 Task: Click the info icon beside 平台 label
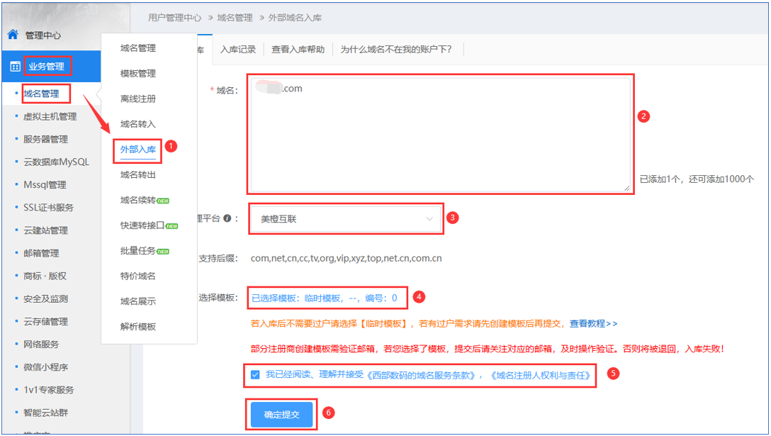(227, 219)
